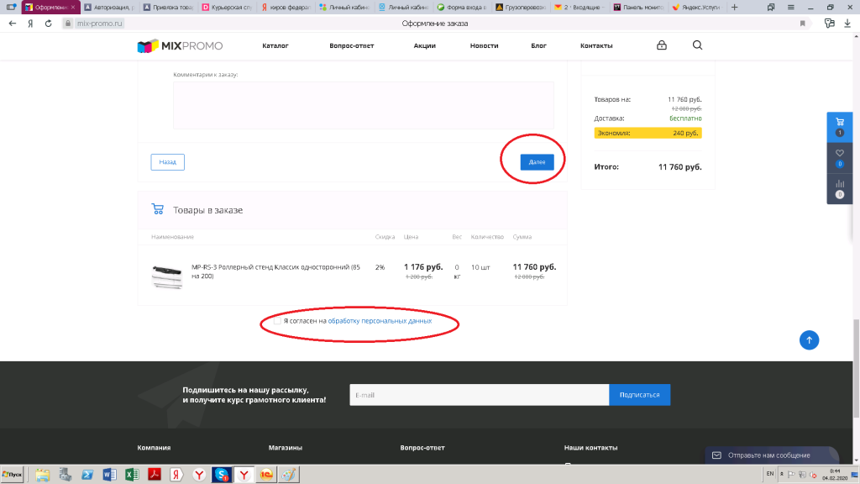This screenshot has height=484, width=860.
Task: Click the browser back arrow
Action: (12, 24)
